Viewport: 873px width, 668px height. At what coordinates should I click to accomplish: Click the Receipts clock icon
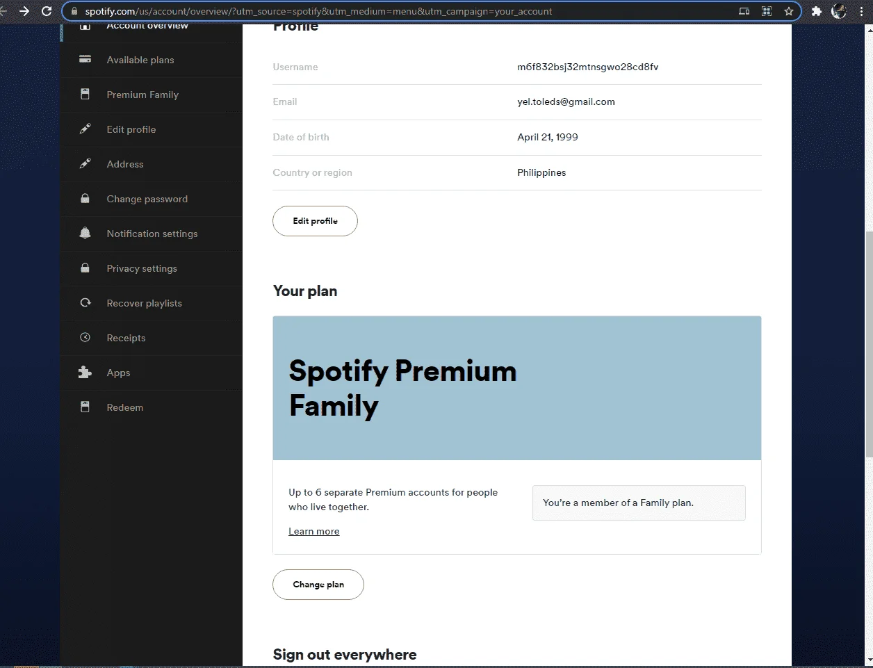pos(85,338)
